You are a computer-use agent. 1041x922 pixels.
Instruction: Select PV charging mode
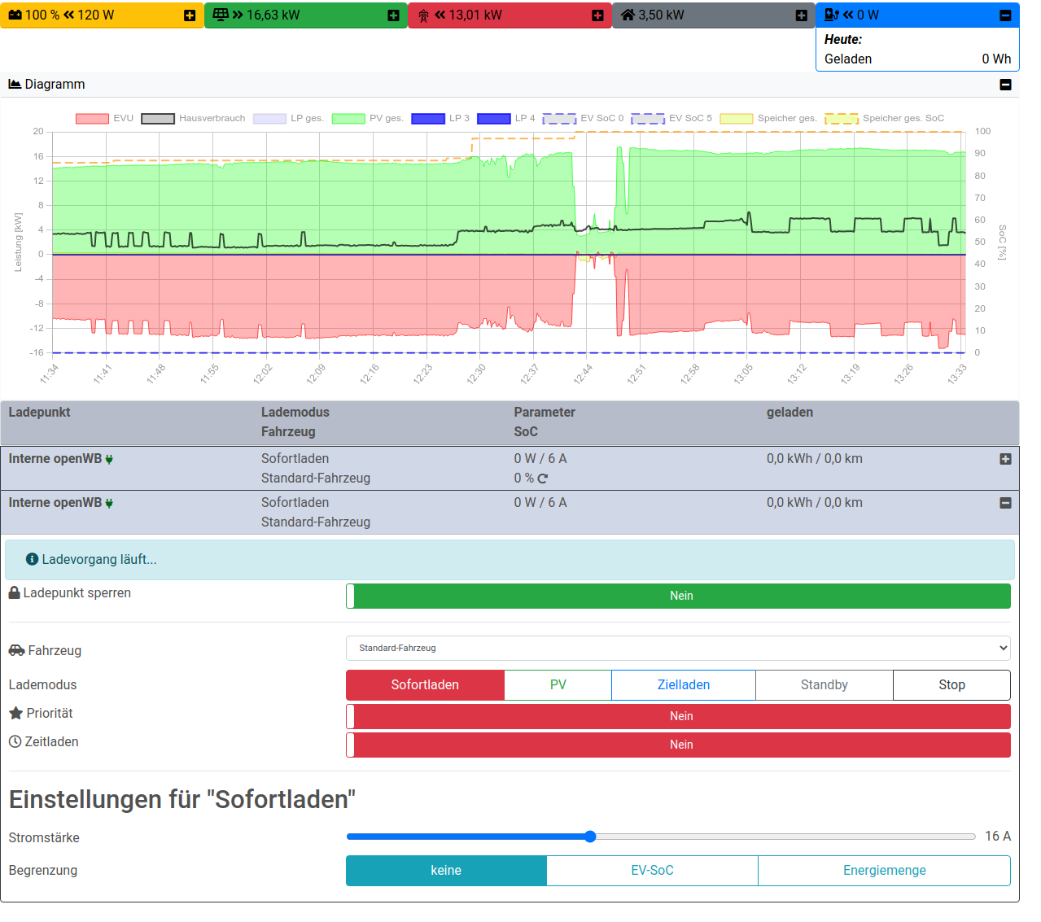558,685
